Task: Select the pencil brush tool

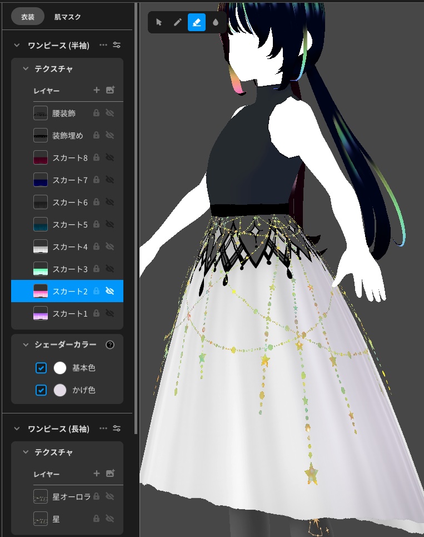Action: tap(177, 22)
